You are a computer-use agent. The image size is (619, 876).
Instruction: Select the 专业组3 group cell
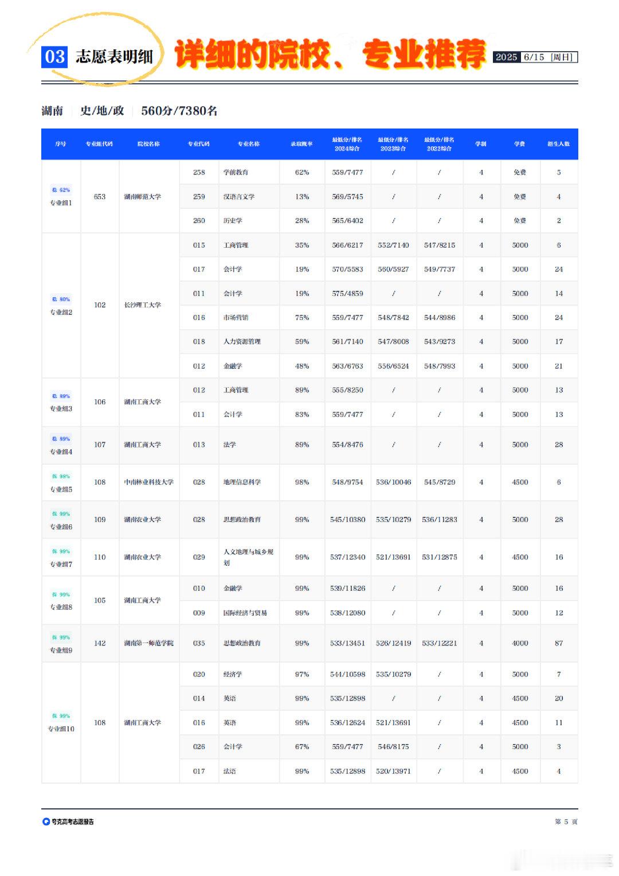point(61,402)
